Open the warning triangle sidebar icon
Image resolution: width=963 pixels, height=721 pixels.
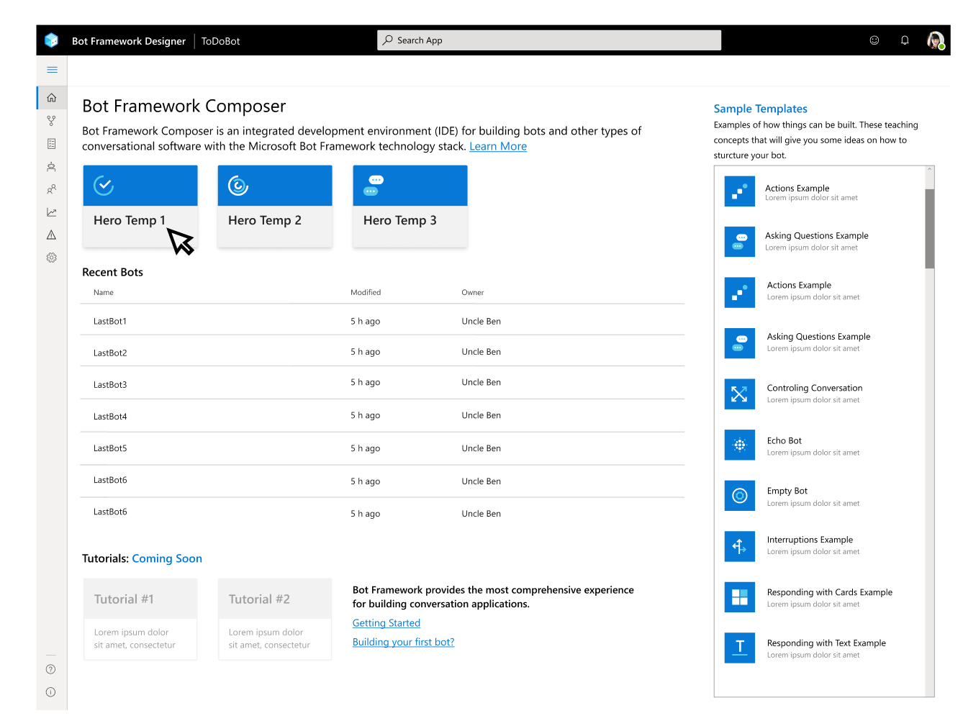point(52,235)
